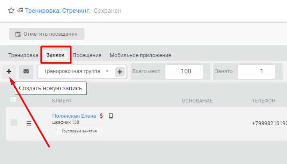Click the envelope message icon
This screenshot has height=164, width=287.
26,71
